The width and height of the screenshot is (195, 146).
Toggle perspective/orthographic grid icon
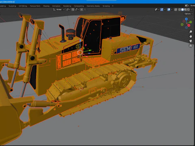pyautogui.click(x=191, y=46)
